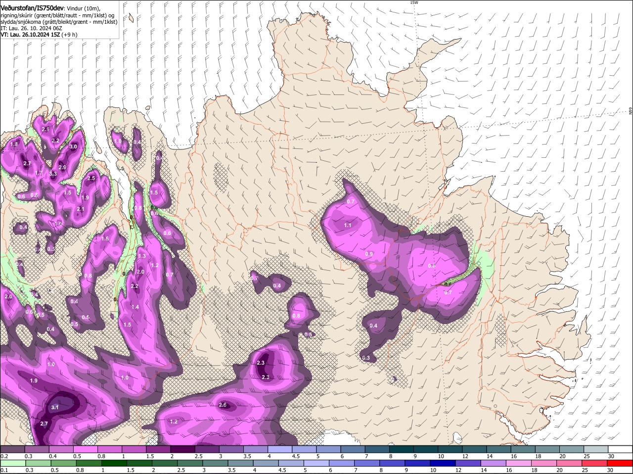This screenshot has width=633, height=474.
Task: Pick the lower legend swatch between 7 and 8
Action: coord(366,463)
